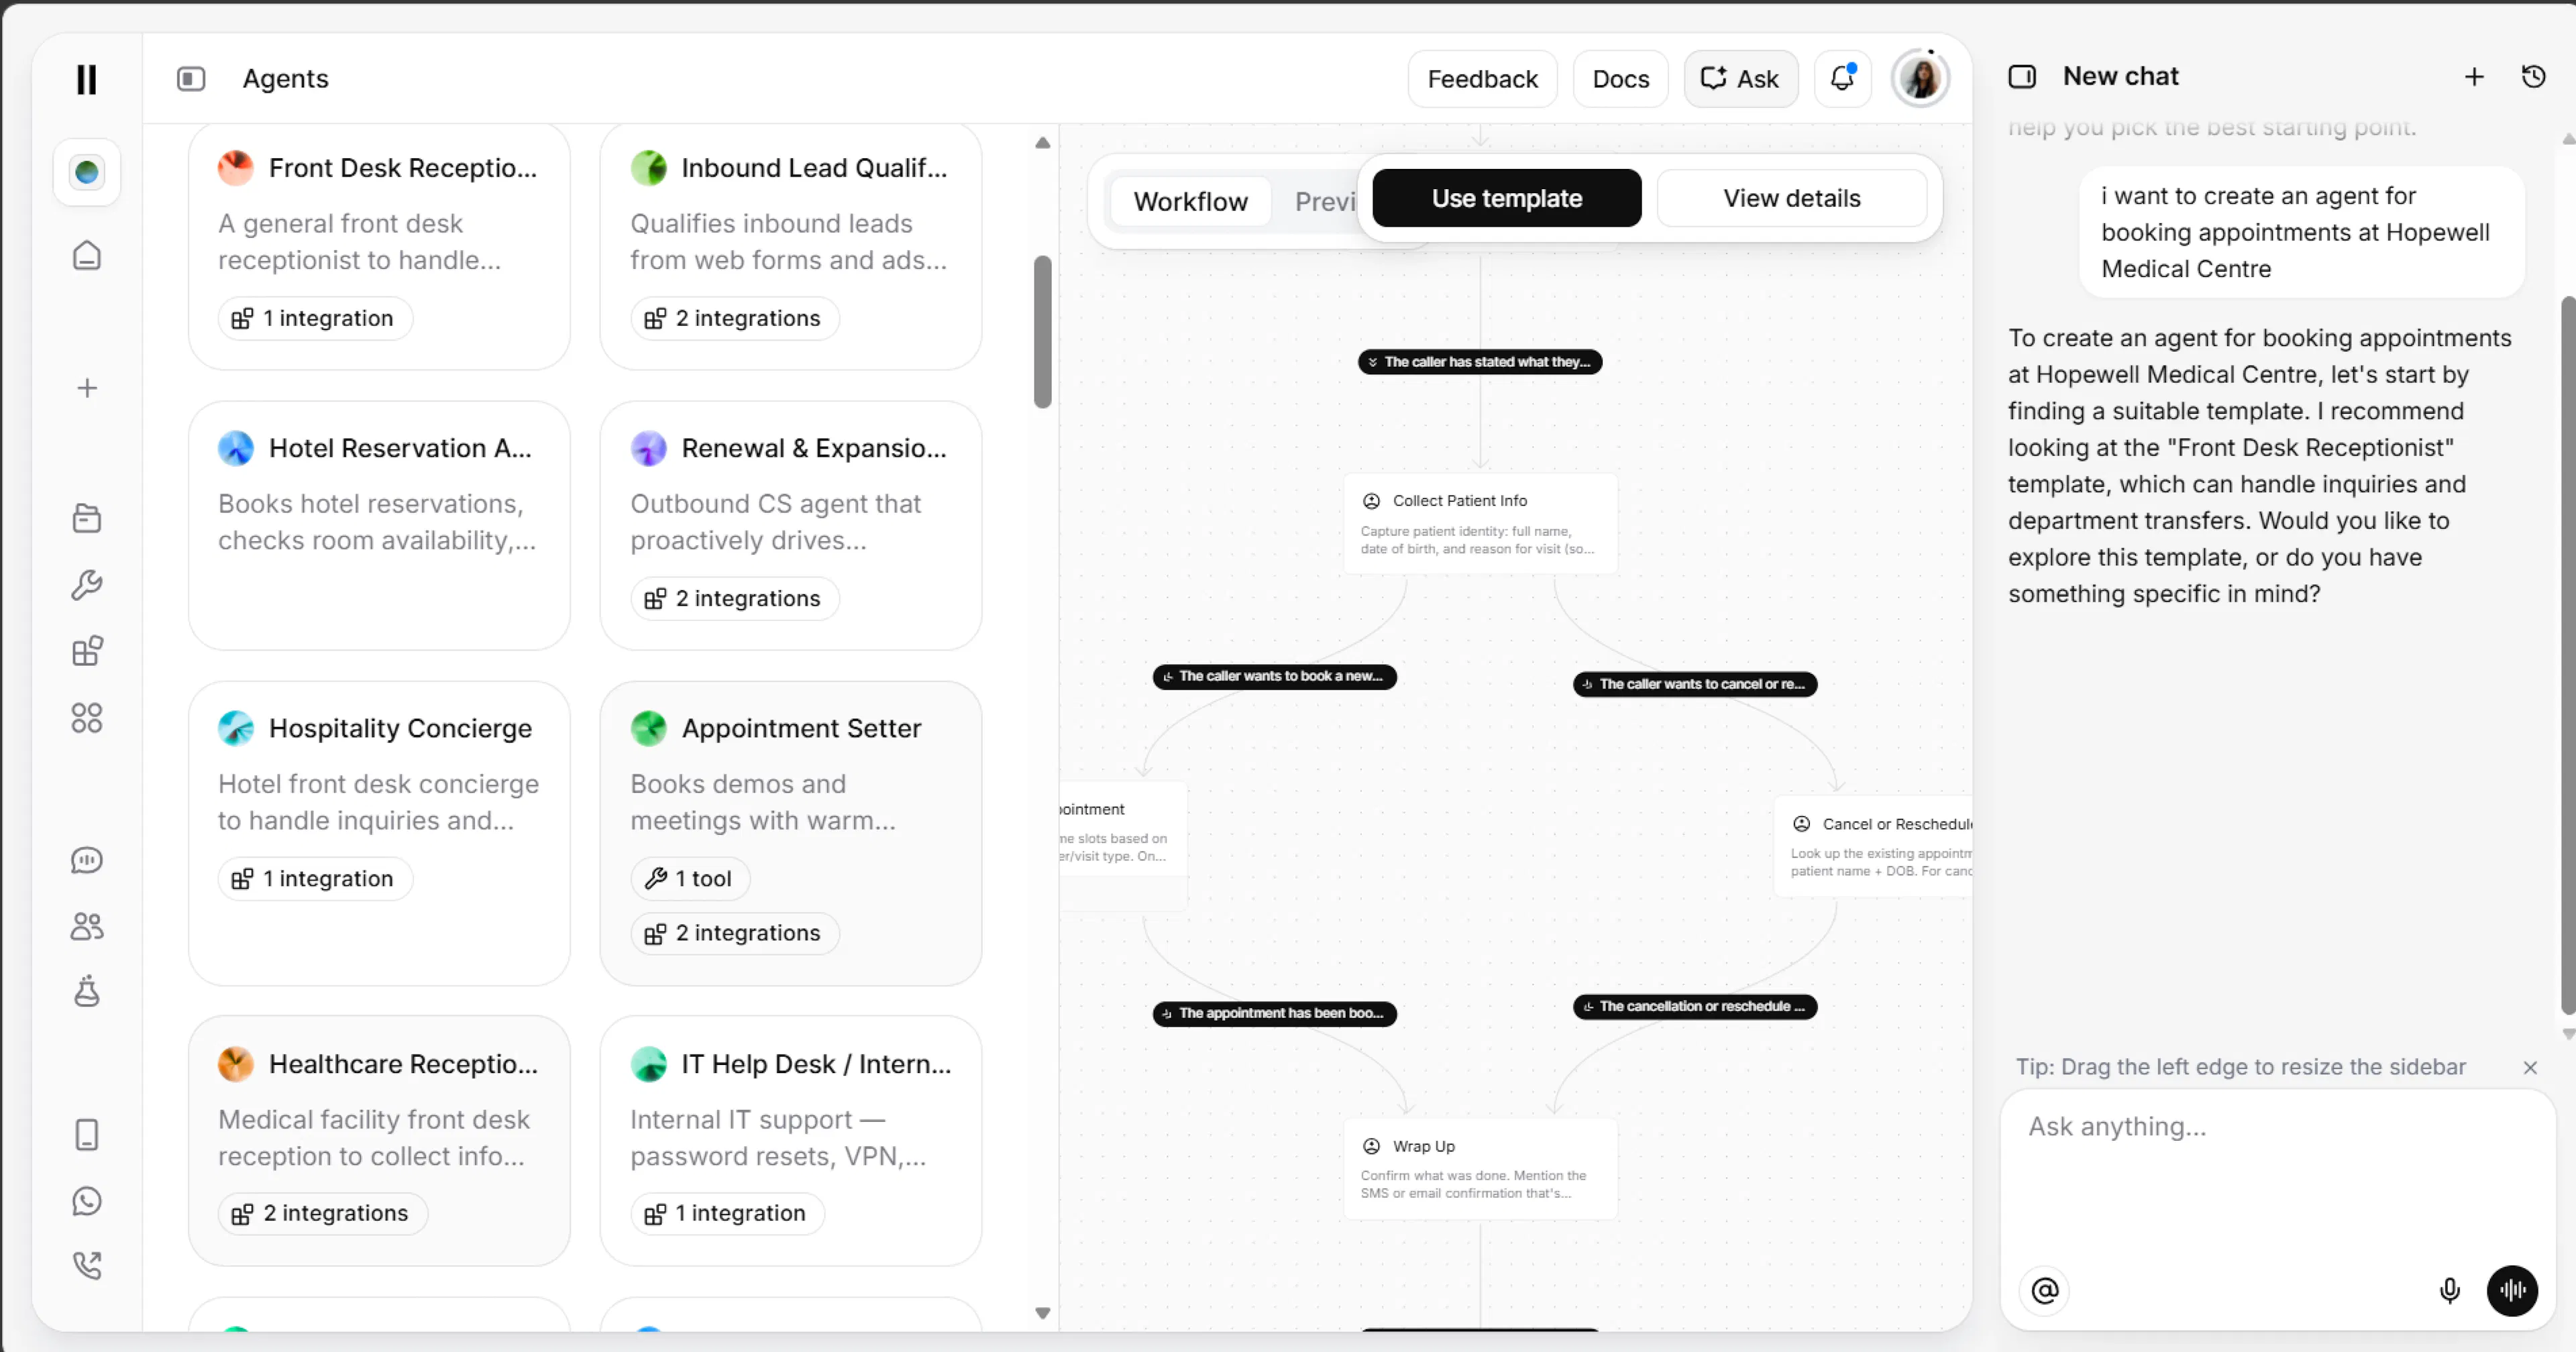Click 'The cancellation or reschedule' edge label
This screenshot has width=2576, height=1352.
[1695, 1007]
